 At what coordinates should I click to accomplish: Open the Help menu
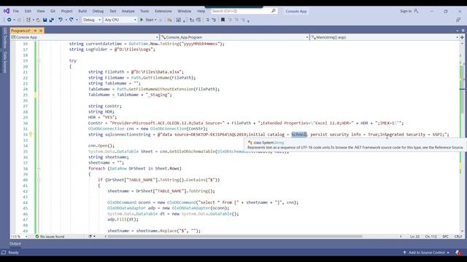tap(201, 11)
